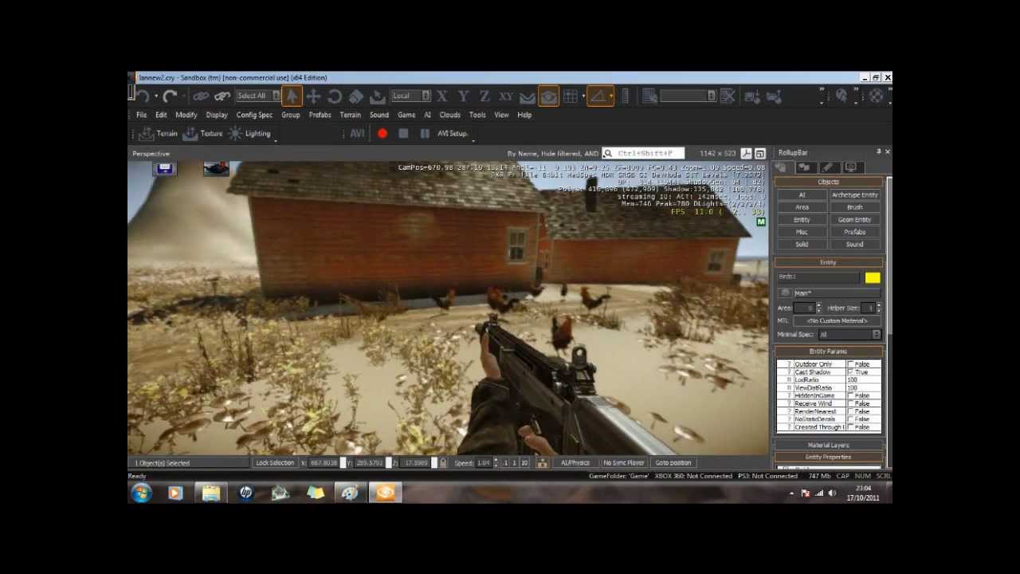This screenshot has width=1020, height=574.
Task: Click the Undo arrow in the toolbar
Action: (x=142, y=96)
